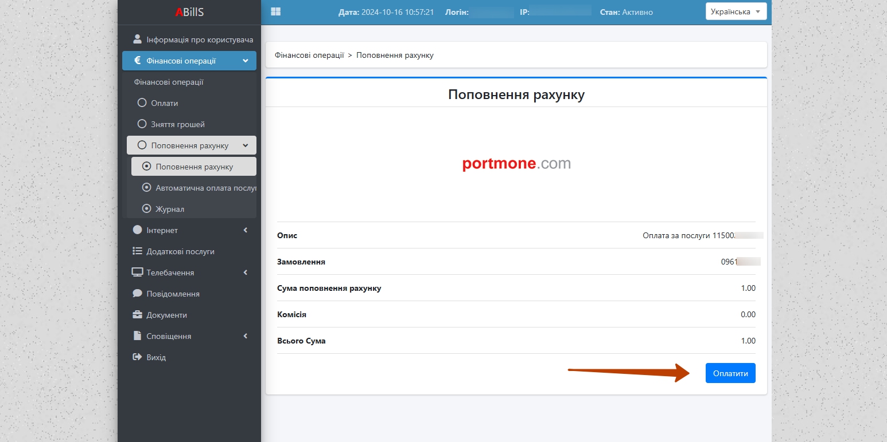Collapse Поповнення рахунку submenu chevron
Image resolution: width=887 pixels, height=442 pixels.
(246, 145)
